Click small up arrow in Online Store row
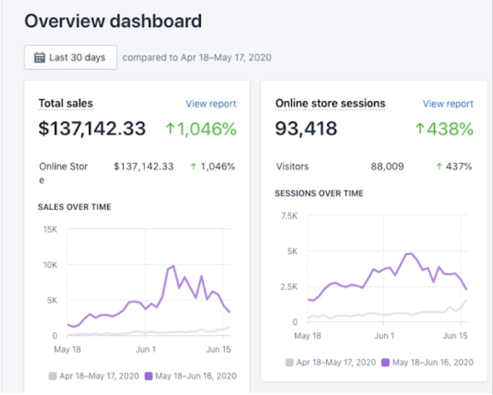 194,166
